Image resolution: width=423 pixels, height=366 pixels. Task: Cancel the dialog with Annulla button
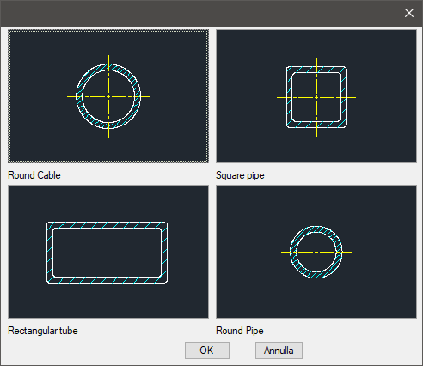click(x=279, y=351)
